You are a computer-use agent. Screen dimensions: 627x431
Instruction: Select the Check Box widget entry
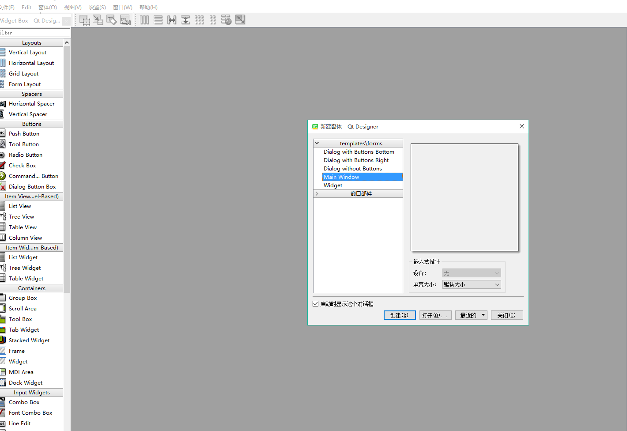tap(23, 165)
